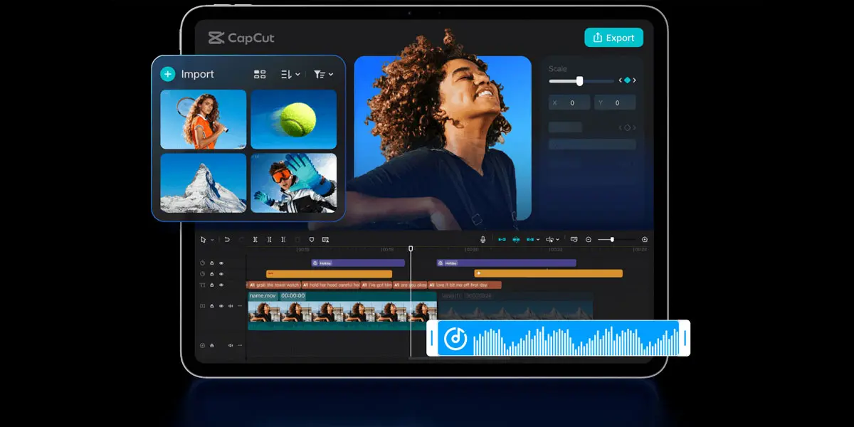Select the tennis player thumbnail

click(204, 119)
